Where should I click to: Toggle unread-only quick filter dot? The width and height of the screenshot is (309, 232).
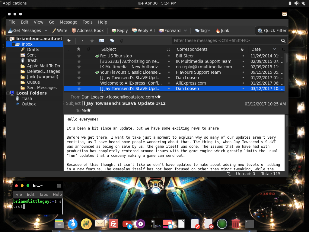82,41
